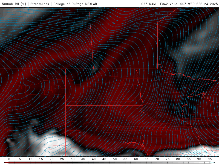Viewport: 219px width, 164px height.
Task: Click the '25' colorbar tick label
Action: click(x=62, y=159)
